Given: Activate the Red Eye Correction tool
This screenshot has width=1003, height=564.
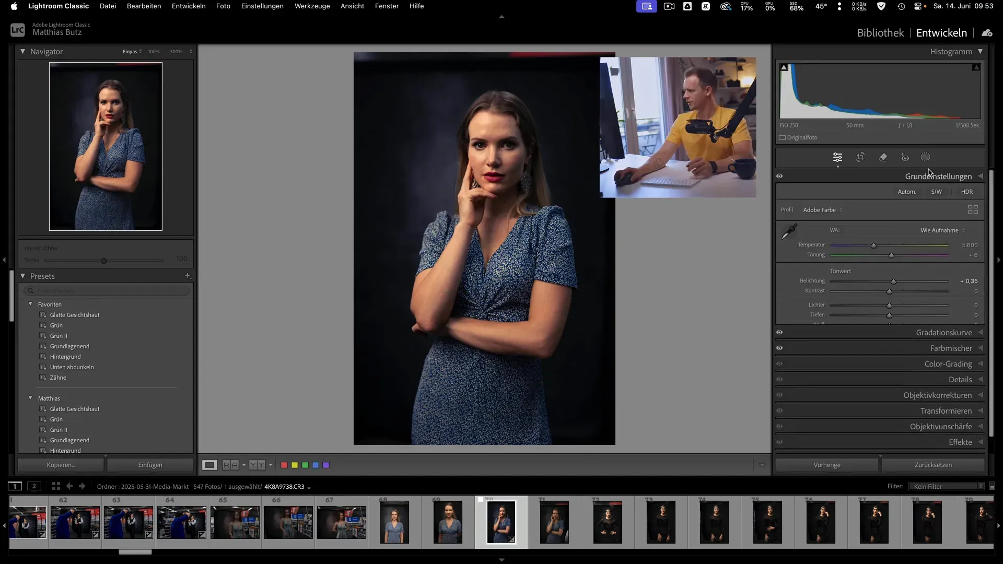Looking at the screenshot, I should (x=904, y=157).
